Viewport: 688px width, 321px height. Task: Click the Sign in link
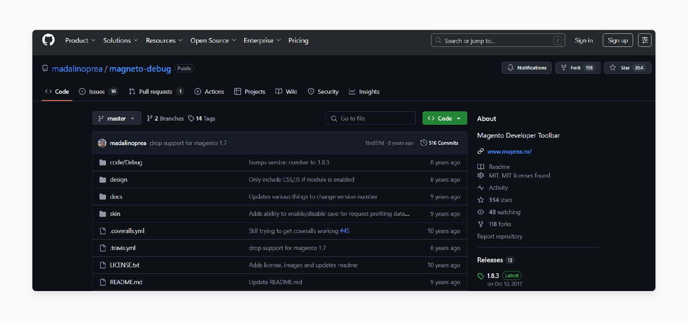point(584,40)
